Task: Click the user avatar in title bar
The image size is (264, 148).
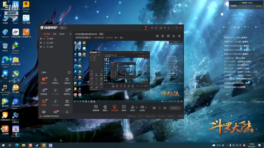Action: click(x=146, y=28)
